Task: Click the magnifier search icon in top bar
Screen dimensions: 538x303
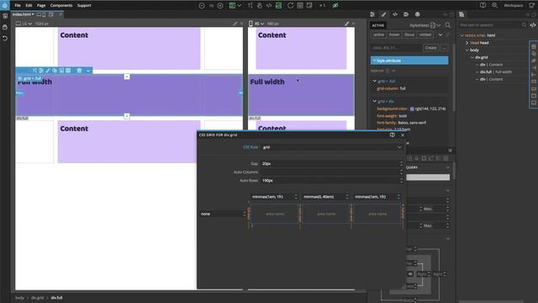Action: [494, 5]
